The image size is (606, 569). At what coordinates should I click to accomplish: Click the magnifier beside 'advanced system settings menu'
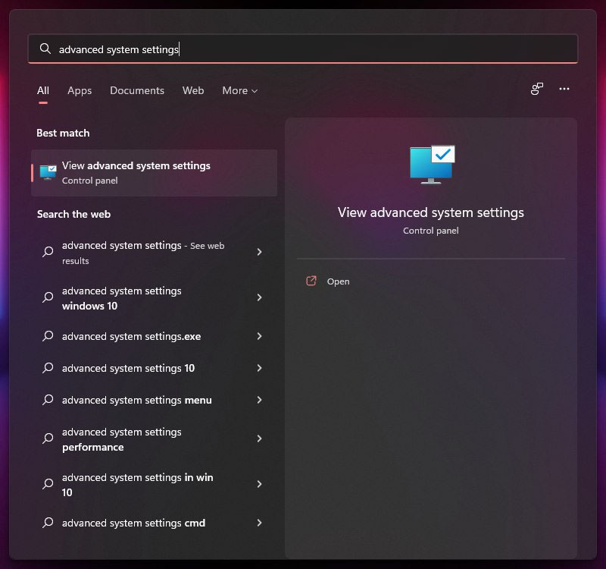47,400
